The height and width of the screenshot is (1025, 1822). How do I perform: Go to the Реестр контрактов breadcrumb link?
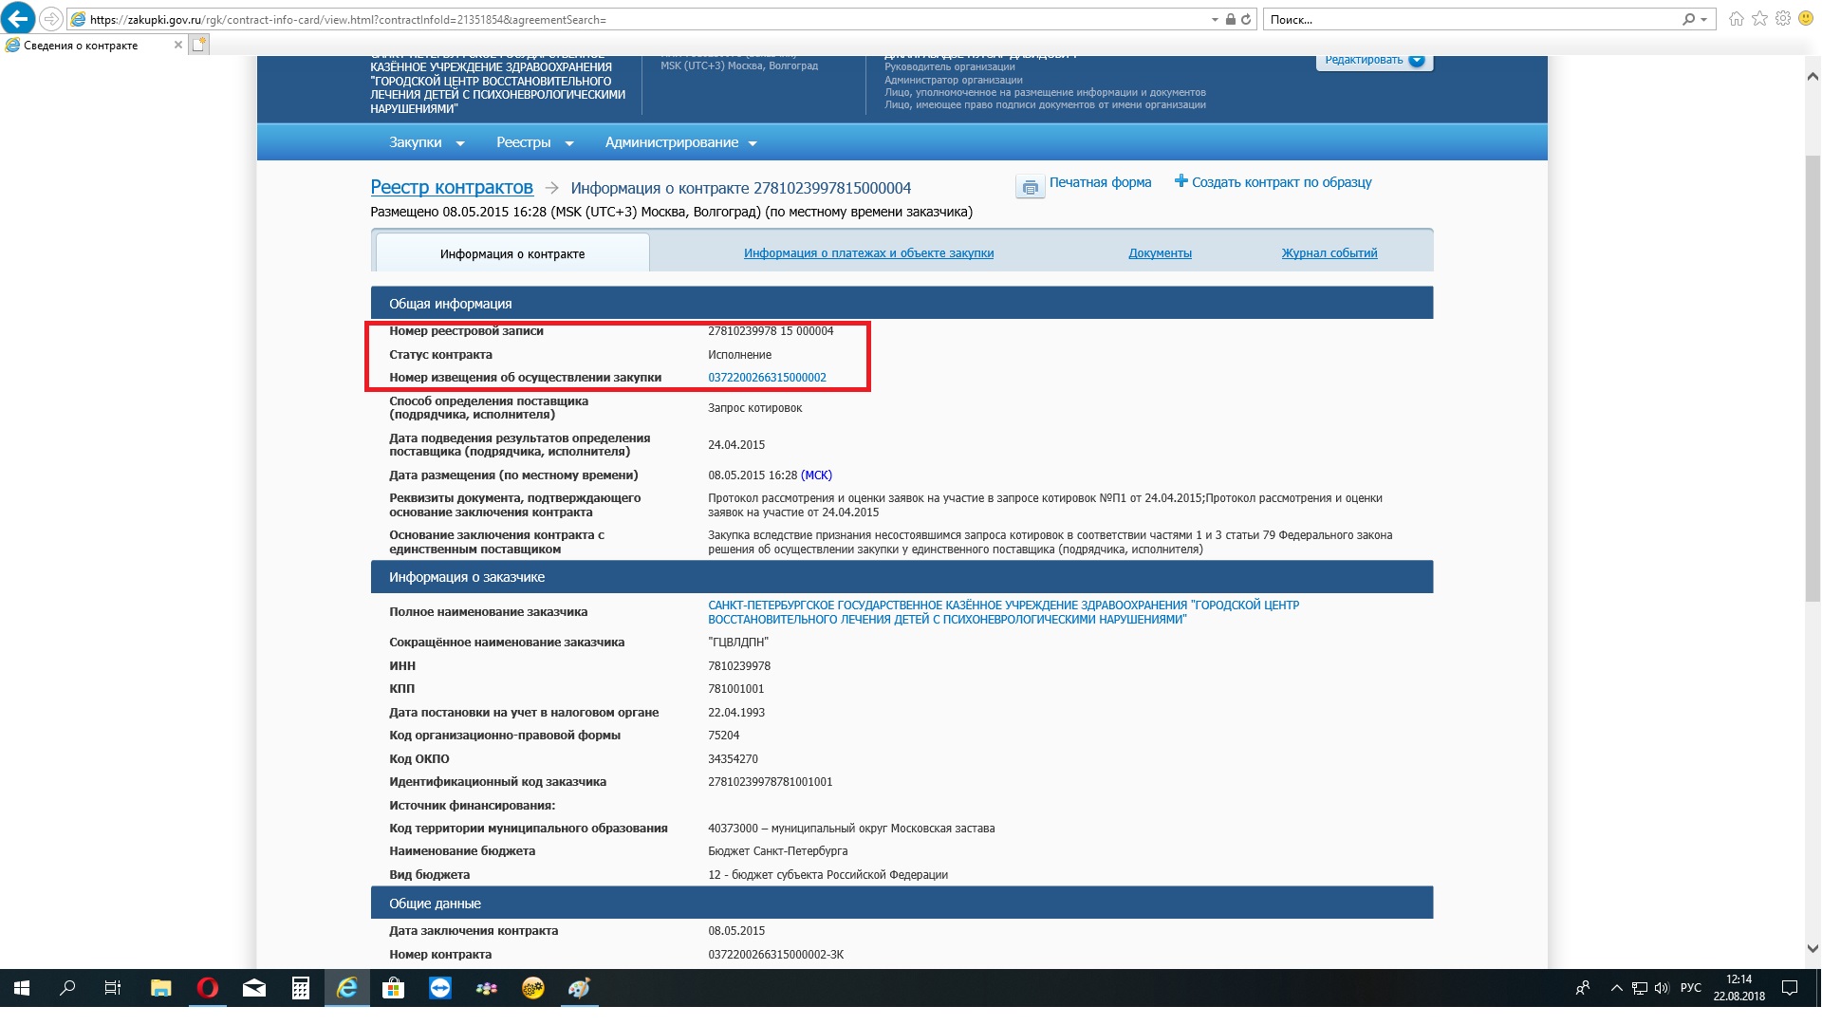[x=451, y=188]
